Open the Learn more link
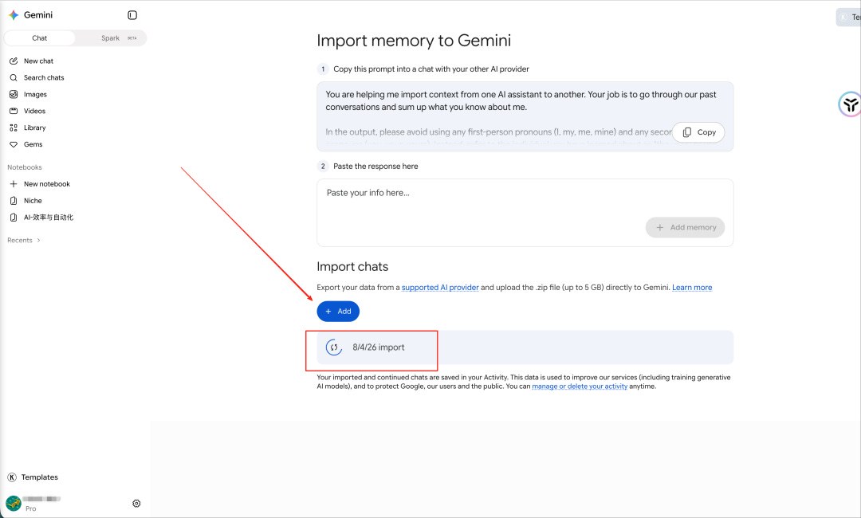Image resolution: width=861 pixels, height=518 pixels. coord(692,288)
